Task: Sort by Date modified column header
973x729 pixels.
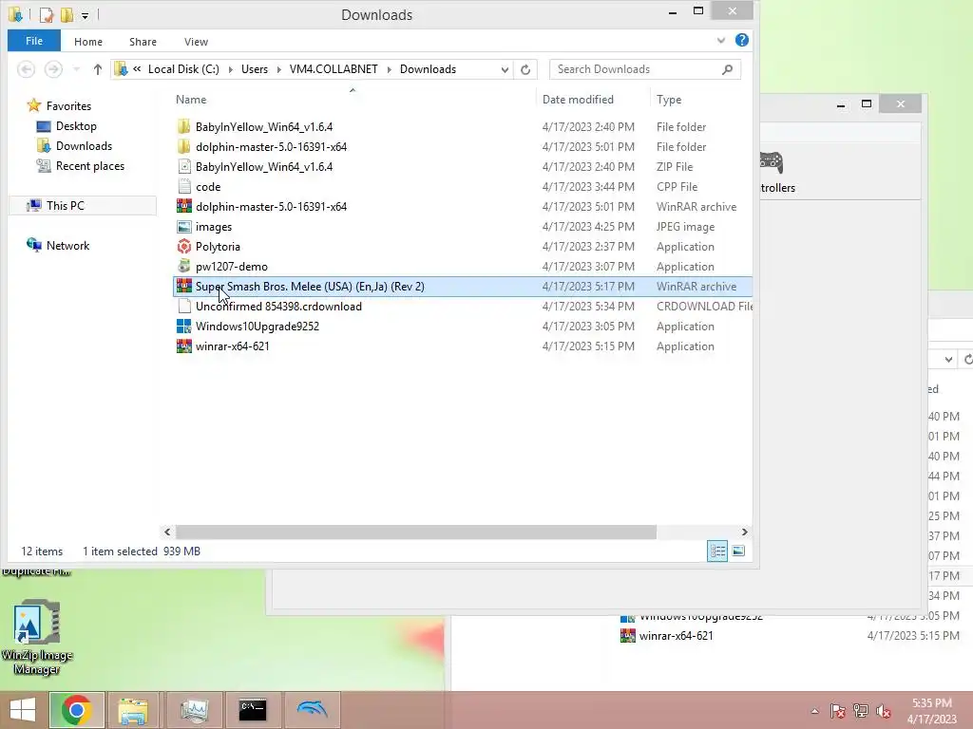Action: (x=578, y=99)
